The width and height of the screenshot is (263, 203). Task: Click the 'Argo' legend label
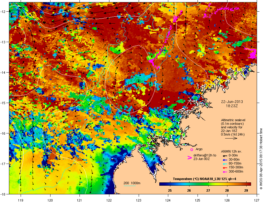(x=199, y=149)
